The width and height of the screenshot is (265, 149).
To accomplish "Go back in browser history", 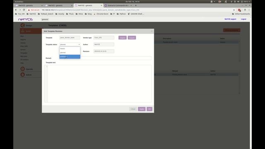I will point(16,10).
